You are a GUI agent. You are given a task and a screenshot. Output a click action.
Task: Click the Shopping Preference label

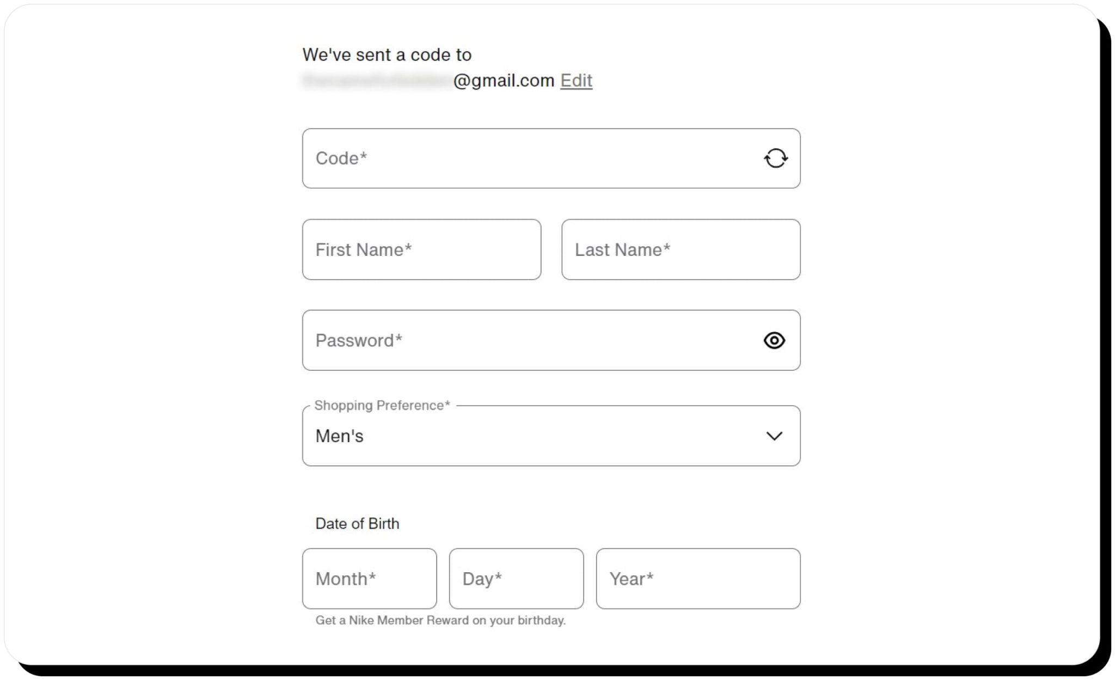pyautogui.click(x=381, y=405)
